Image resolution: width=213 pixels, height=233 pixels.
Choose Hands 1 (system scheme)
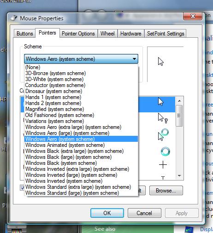(x=81, y=97)
